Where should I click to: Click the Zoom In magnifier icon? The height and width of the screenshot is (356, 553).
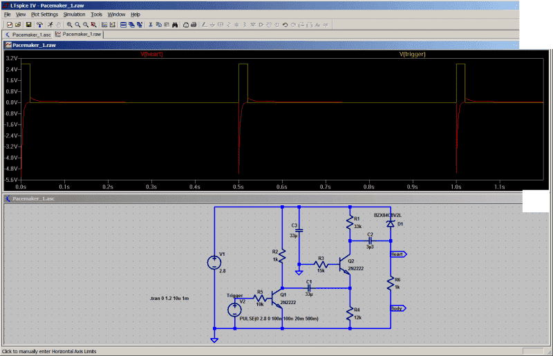(x=69, y=24)
